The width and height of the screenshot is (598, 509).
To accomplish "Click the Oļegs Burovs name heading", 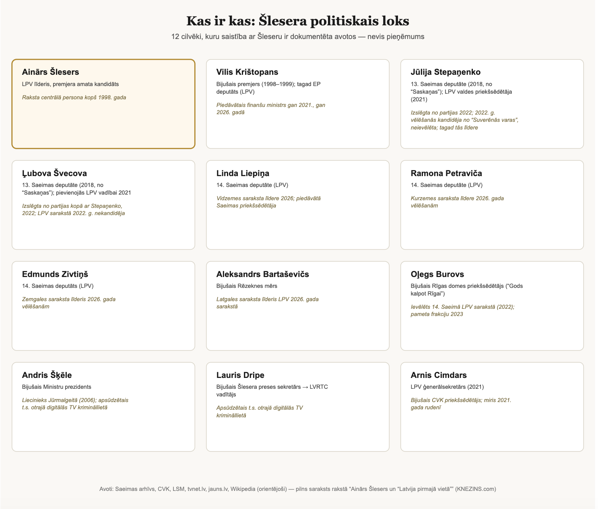I will tap(437, 274).
